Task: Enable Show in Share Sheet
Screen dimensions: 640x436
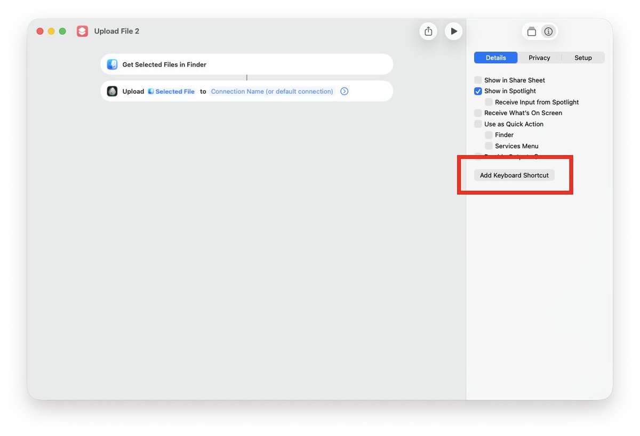Action: coord(478,80)
